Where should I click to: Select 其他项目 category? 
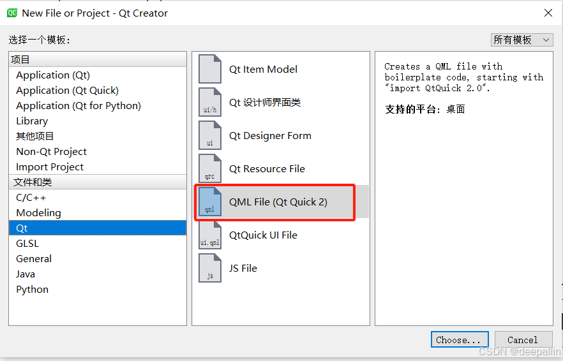[x=98, y=136]
